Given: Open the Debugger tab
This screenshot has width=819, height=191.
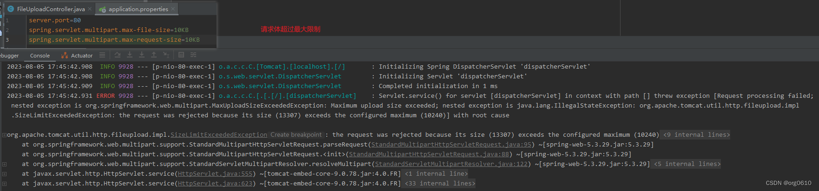Looking at the screenshot, I should point(9,55).
